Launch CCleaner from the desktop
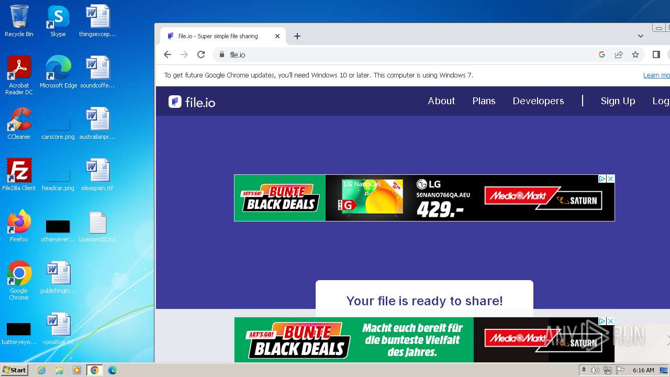The image size is (670, 377). (x=19, y=124)
